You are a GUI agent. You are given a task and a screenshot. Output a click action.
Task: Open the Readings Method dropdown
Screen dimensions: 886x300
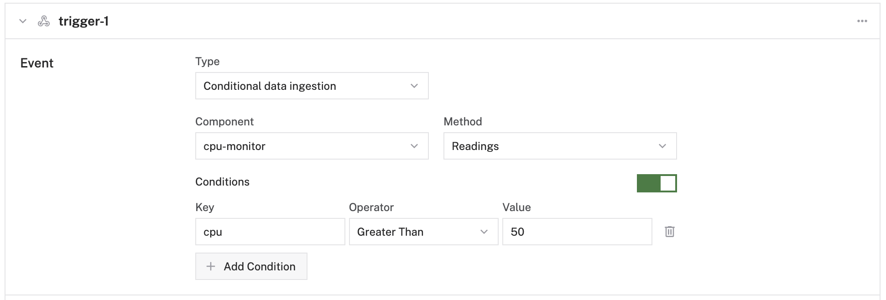click(x=560, y=146)
